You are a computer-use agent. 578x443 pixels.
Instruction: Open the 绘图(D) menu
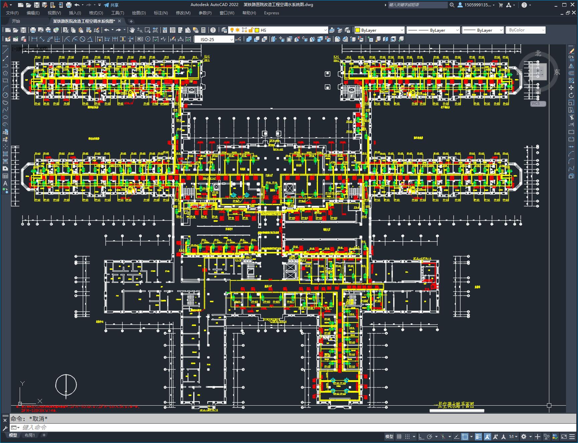click(139, 13)
